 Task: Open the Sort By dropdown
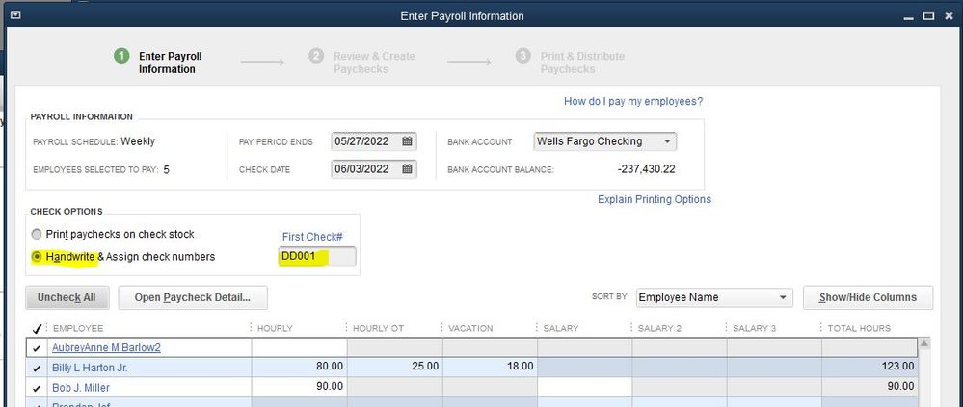click(783, 297)
